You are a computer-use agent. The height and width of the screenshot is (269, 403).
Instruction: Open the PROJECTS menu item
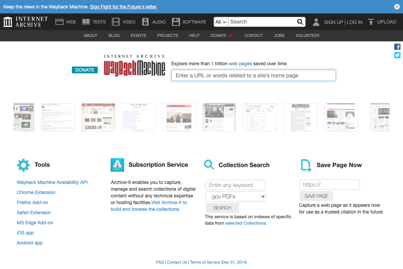(x=168, y=36)
